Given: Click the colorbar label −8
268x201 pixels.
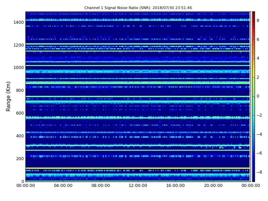Looking at the screenshot, I should tap(259, 172).
